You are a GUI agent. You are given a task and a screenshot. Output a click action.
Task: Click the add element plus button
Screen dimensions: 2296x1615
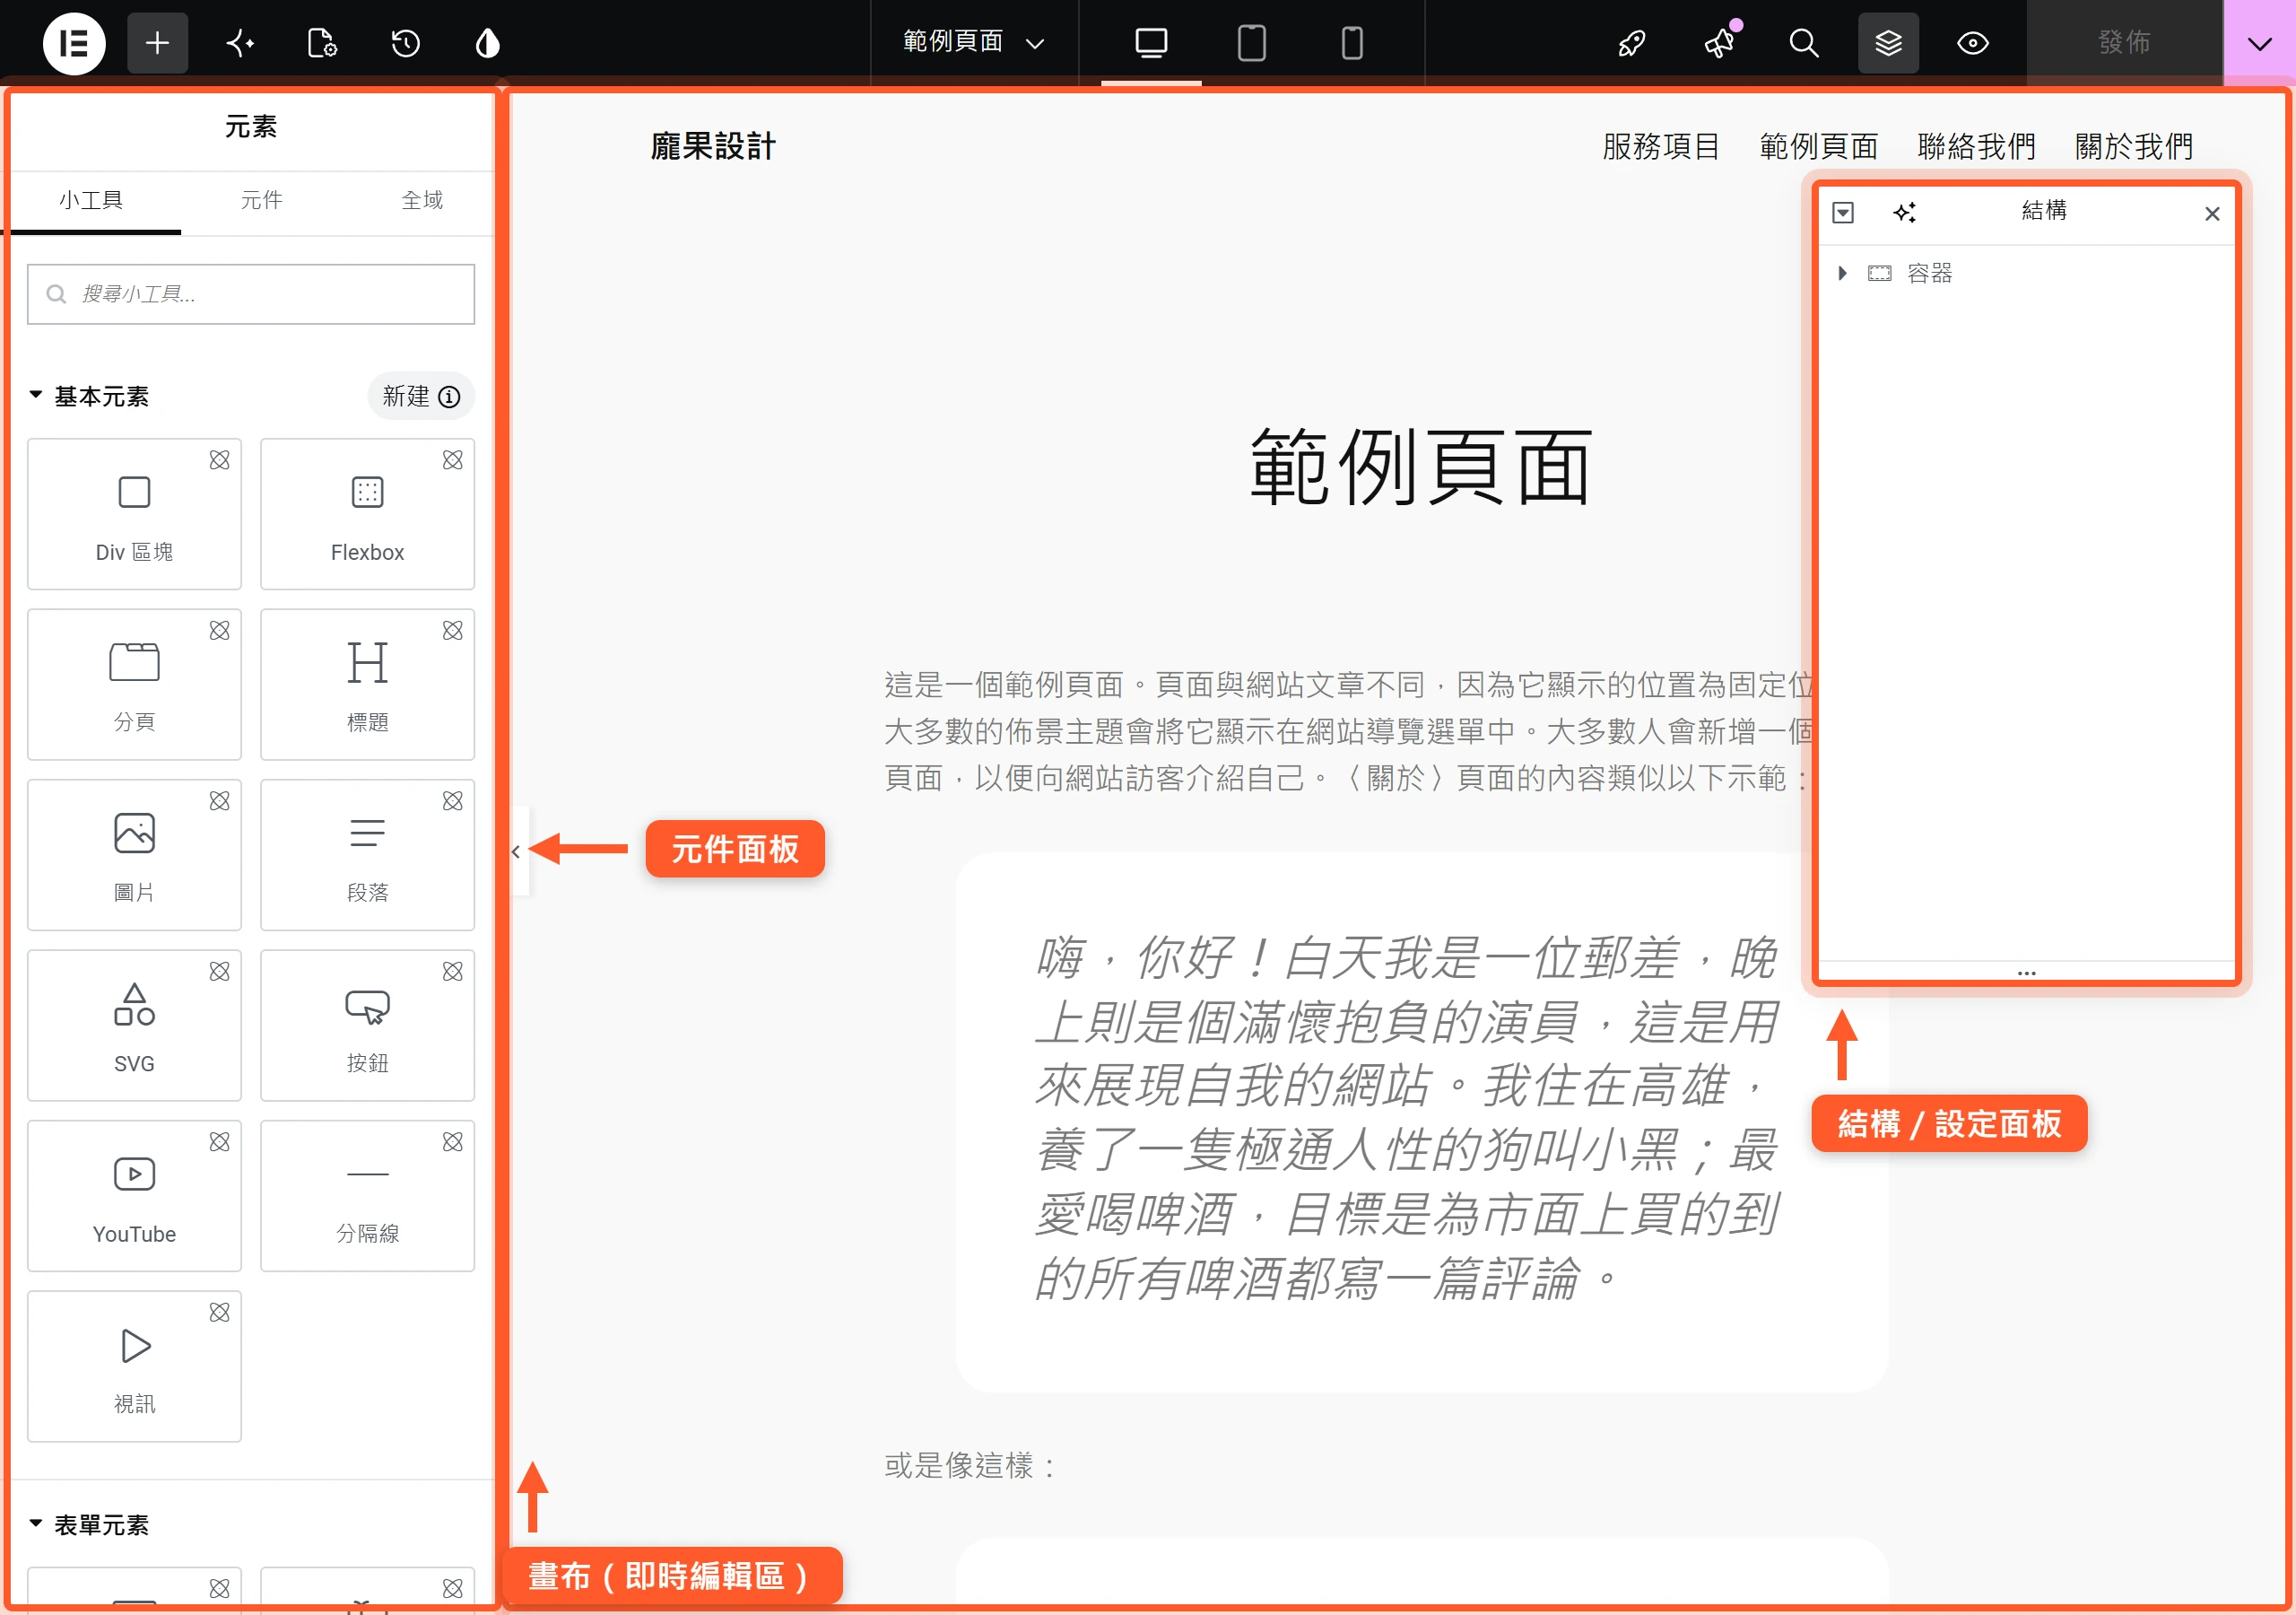coord(157,43)
